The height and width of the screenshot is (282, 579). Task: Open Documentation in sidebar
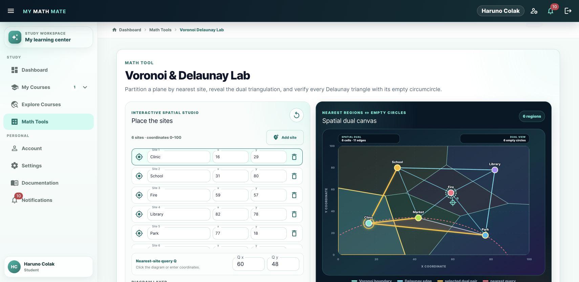pyautogui.click(x=48, y=183)
